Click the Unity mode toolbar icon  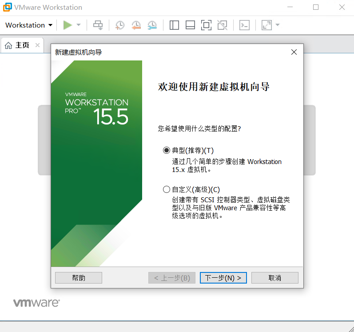[223, 25]
